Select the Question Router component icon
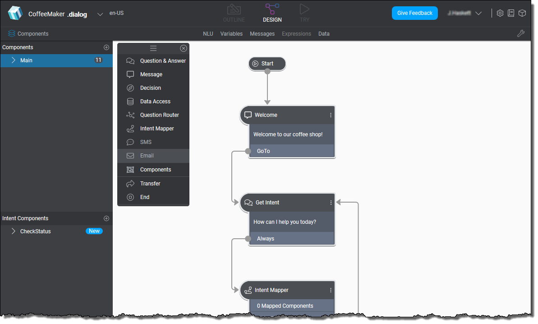The image size is (538, 324). point(130,115)
